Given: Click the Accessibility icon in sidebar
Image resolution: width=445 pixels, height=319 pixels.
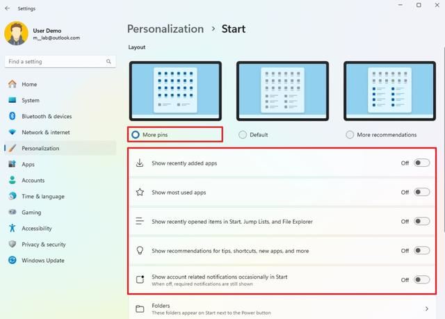Looking at the screenshot, I should pyautogui.click(x=12, y=228).
